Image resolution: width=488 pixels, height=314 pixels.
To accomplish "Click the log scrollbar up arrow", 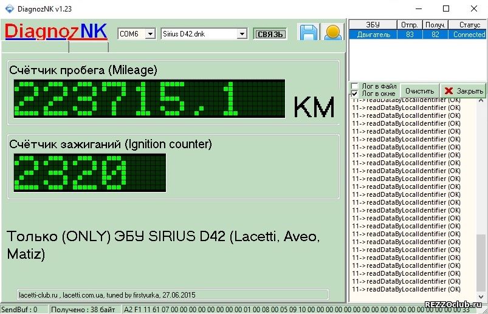I will click(481, 101).
